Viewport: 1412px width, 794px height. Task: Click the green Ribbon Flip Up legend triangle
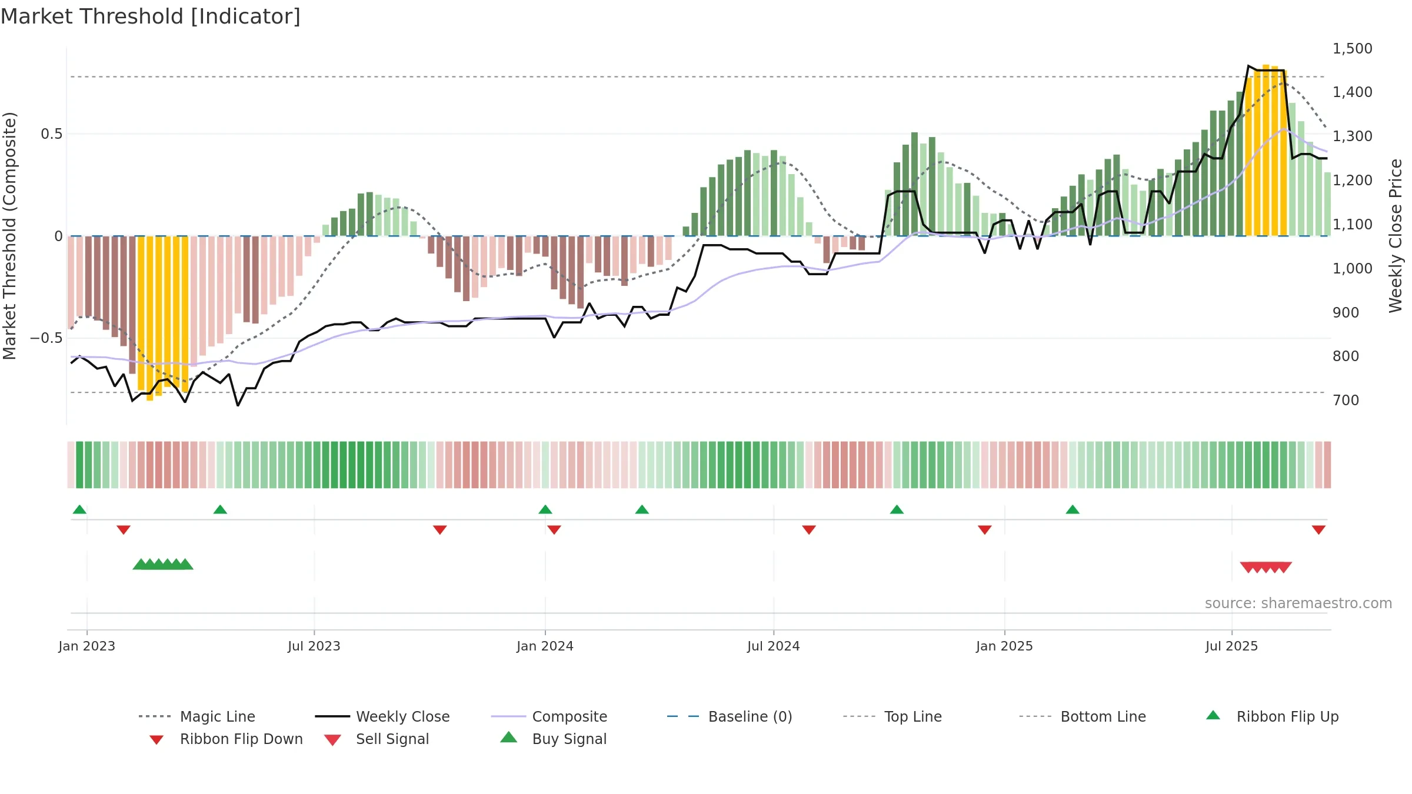click(x=1213, y=715)
